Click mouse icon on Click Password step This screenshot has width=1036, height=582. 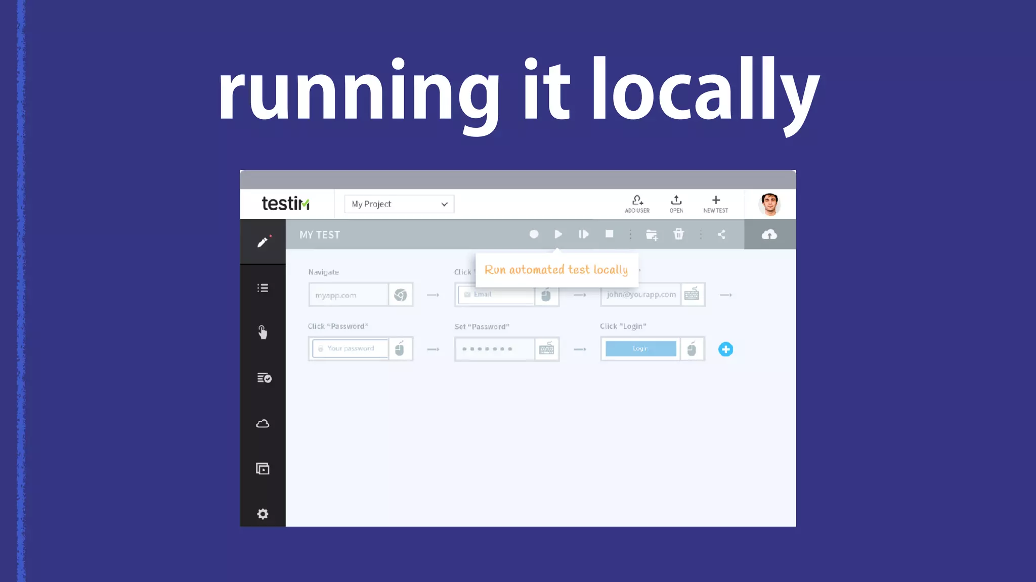coord(400,349)
